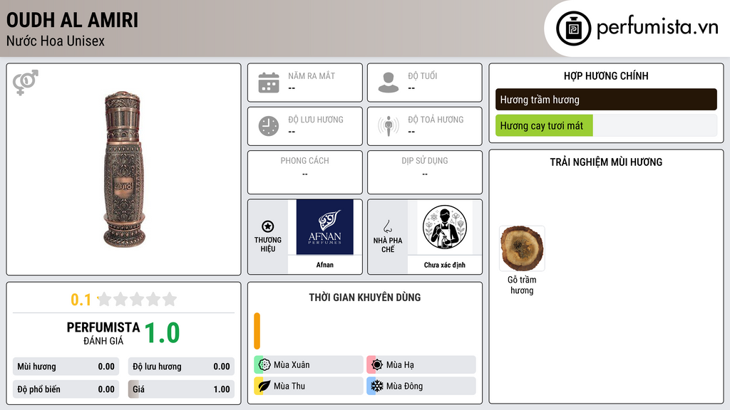The width and height of the screenshot is (730, 410).
Task: Click the PERFUMISTA ĐÁNH GIÁ heading
Action: pos(103,333)
